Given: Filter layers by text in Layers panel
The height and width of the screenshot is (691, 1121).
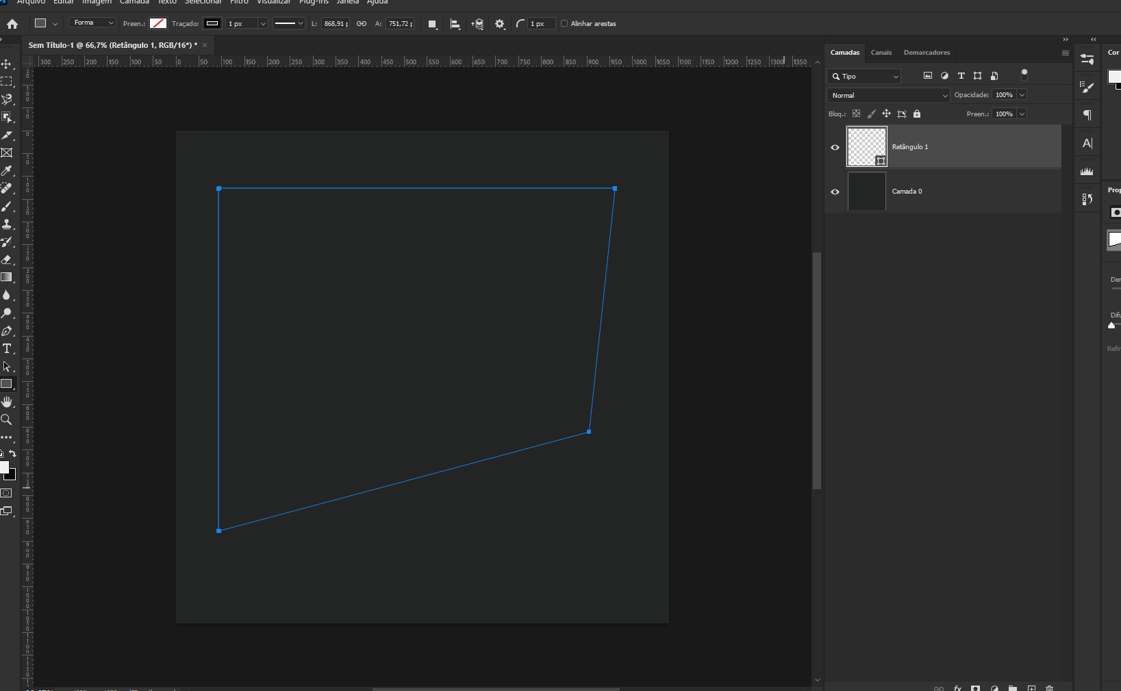Looking at the screenshot, I should [961, 76].
